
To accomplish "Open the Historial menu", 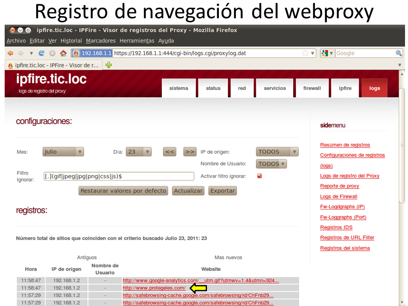I will [x=71, y=41].
